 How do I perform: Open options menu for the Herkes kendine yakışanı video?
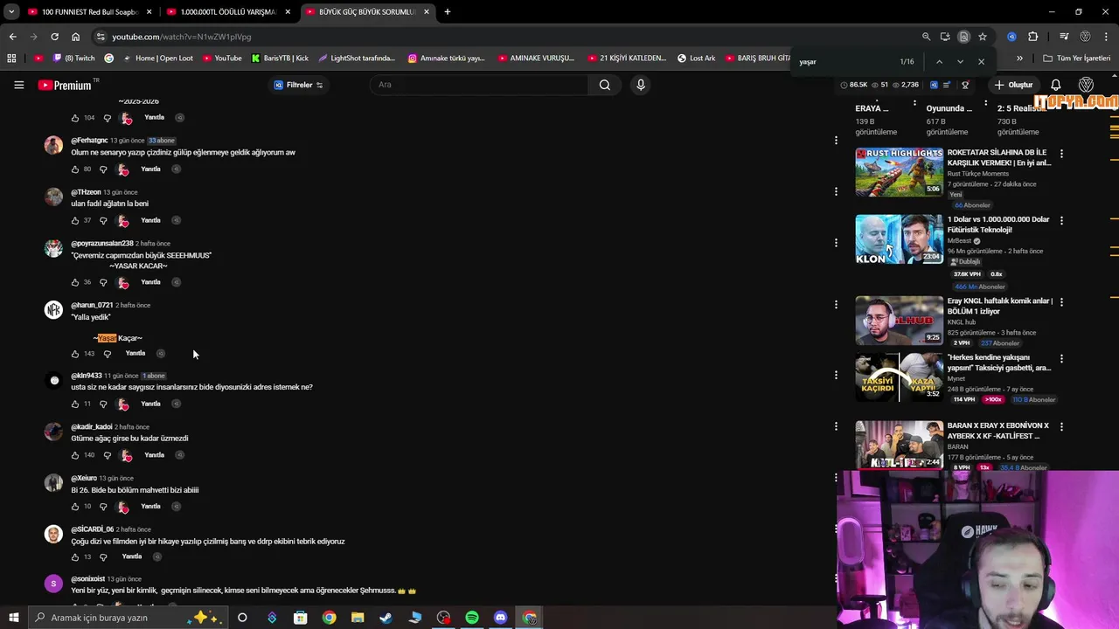1061,358
